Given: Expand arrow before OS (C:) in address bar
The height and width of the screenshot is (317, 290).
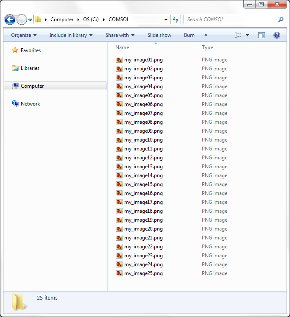Looking at the screenshot, I should pyautogui.click(x=78, y=19).
